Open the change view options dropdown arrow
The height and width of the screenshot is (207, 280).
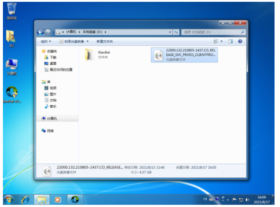(x=221, y=41)
